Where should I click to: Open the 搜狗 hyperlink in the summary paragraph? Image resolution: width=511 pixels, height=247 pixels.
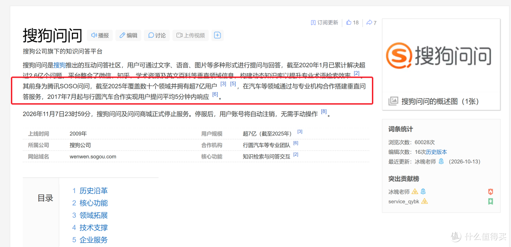60,64
